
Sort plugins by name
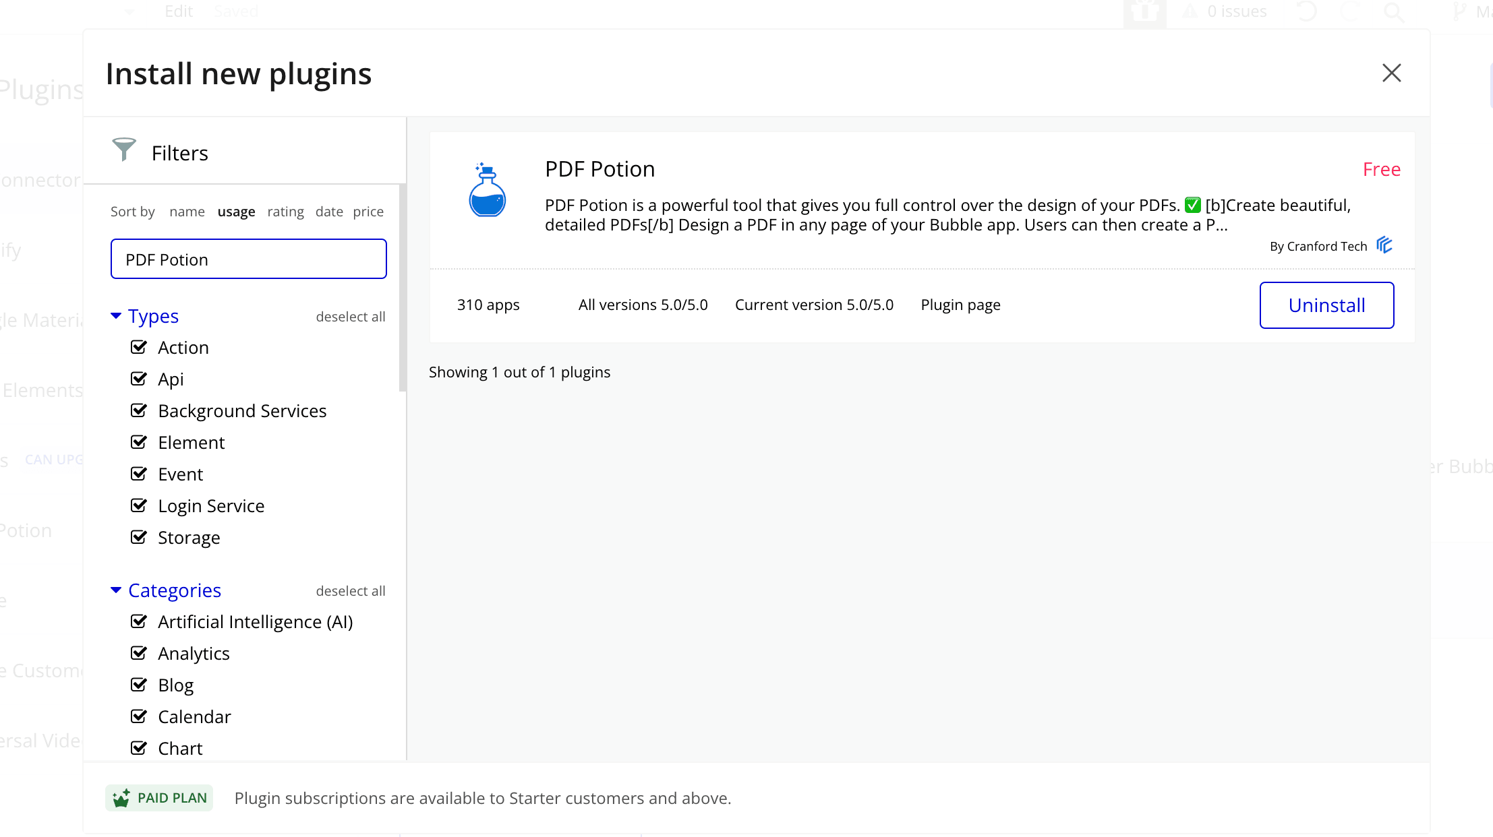(x=187, y=212)
